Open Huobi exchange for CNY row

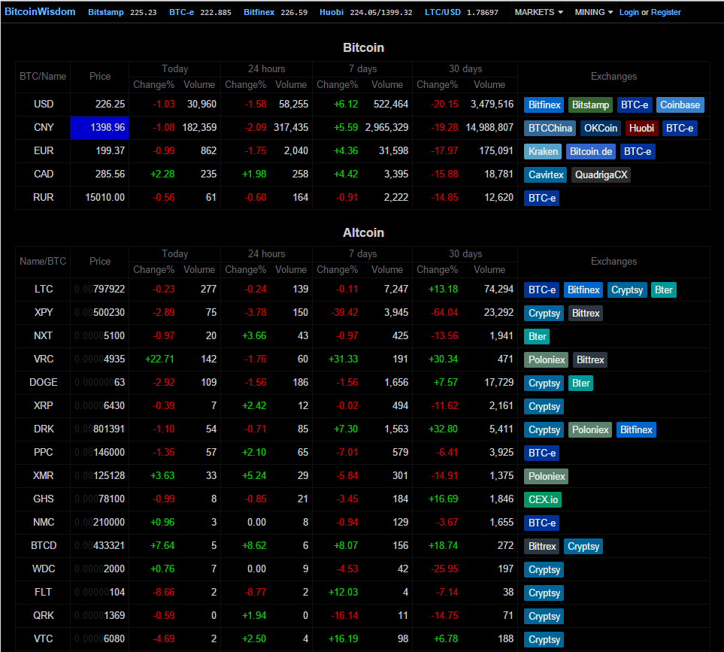pyautogui.click(x=641, y=128)
